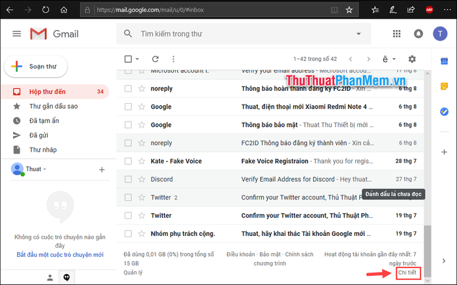Viewport: 457px width, 285px height.
Task: Show search options dropdown in search box
Action: click(359, 34)
